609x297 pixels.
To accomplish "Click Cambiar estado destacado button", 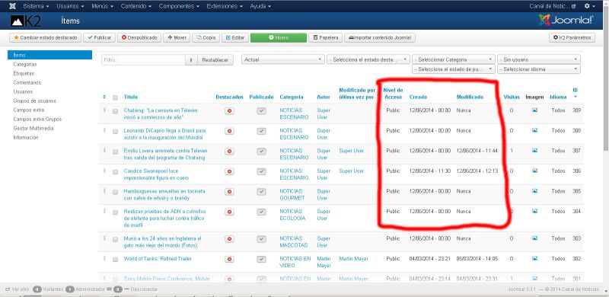I will coord(46,38).
